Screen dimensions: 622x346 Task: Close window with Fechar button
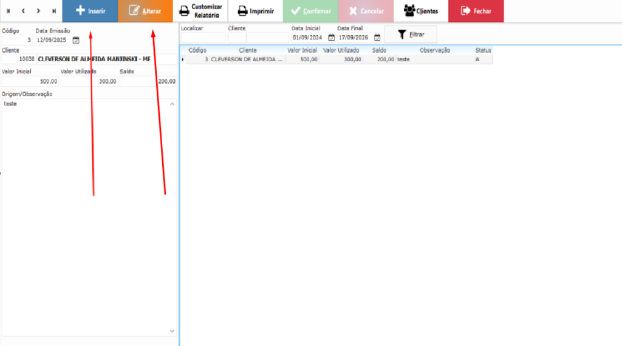pos(476,11)
